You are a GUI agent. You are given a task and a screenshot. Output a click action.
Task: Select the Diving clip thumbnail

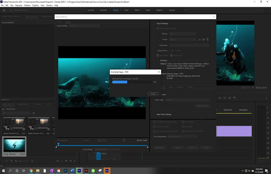coord(14,145)
